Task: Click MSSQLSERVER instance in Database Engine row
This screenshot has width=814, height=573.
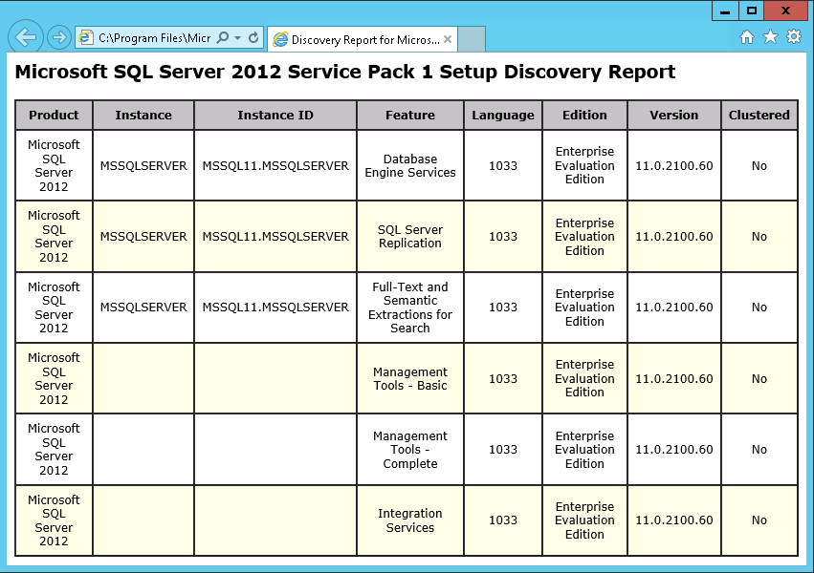Action: coord(143,166)
